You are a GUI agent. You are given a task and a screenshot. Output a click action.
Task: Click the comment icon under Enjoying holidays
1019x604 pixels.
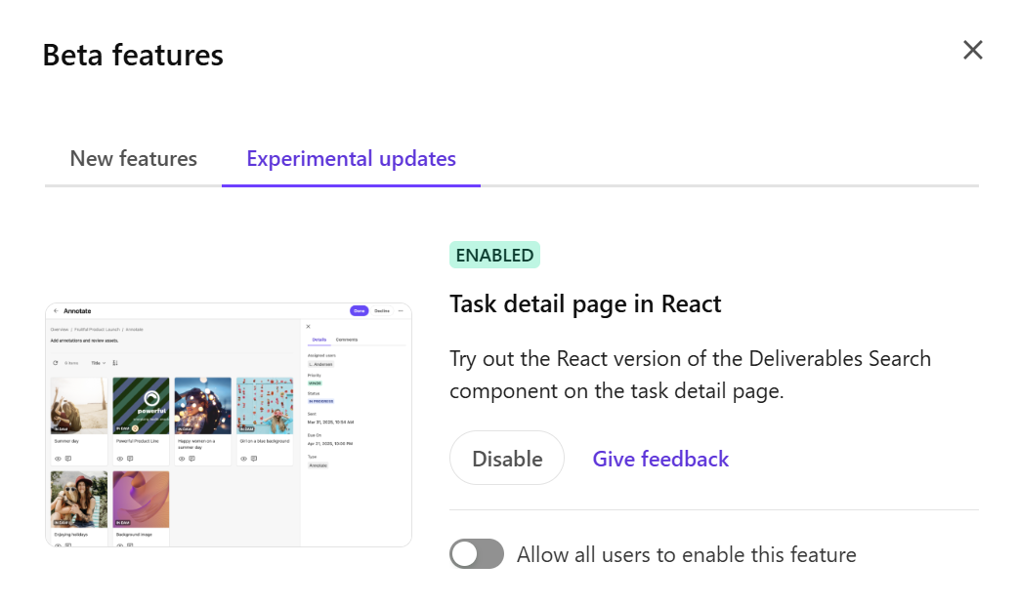(x=67, y=544)
